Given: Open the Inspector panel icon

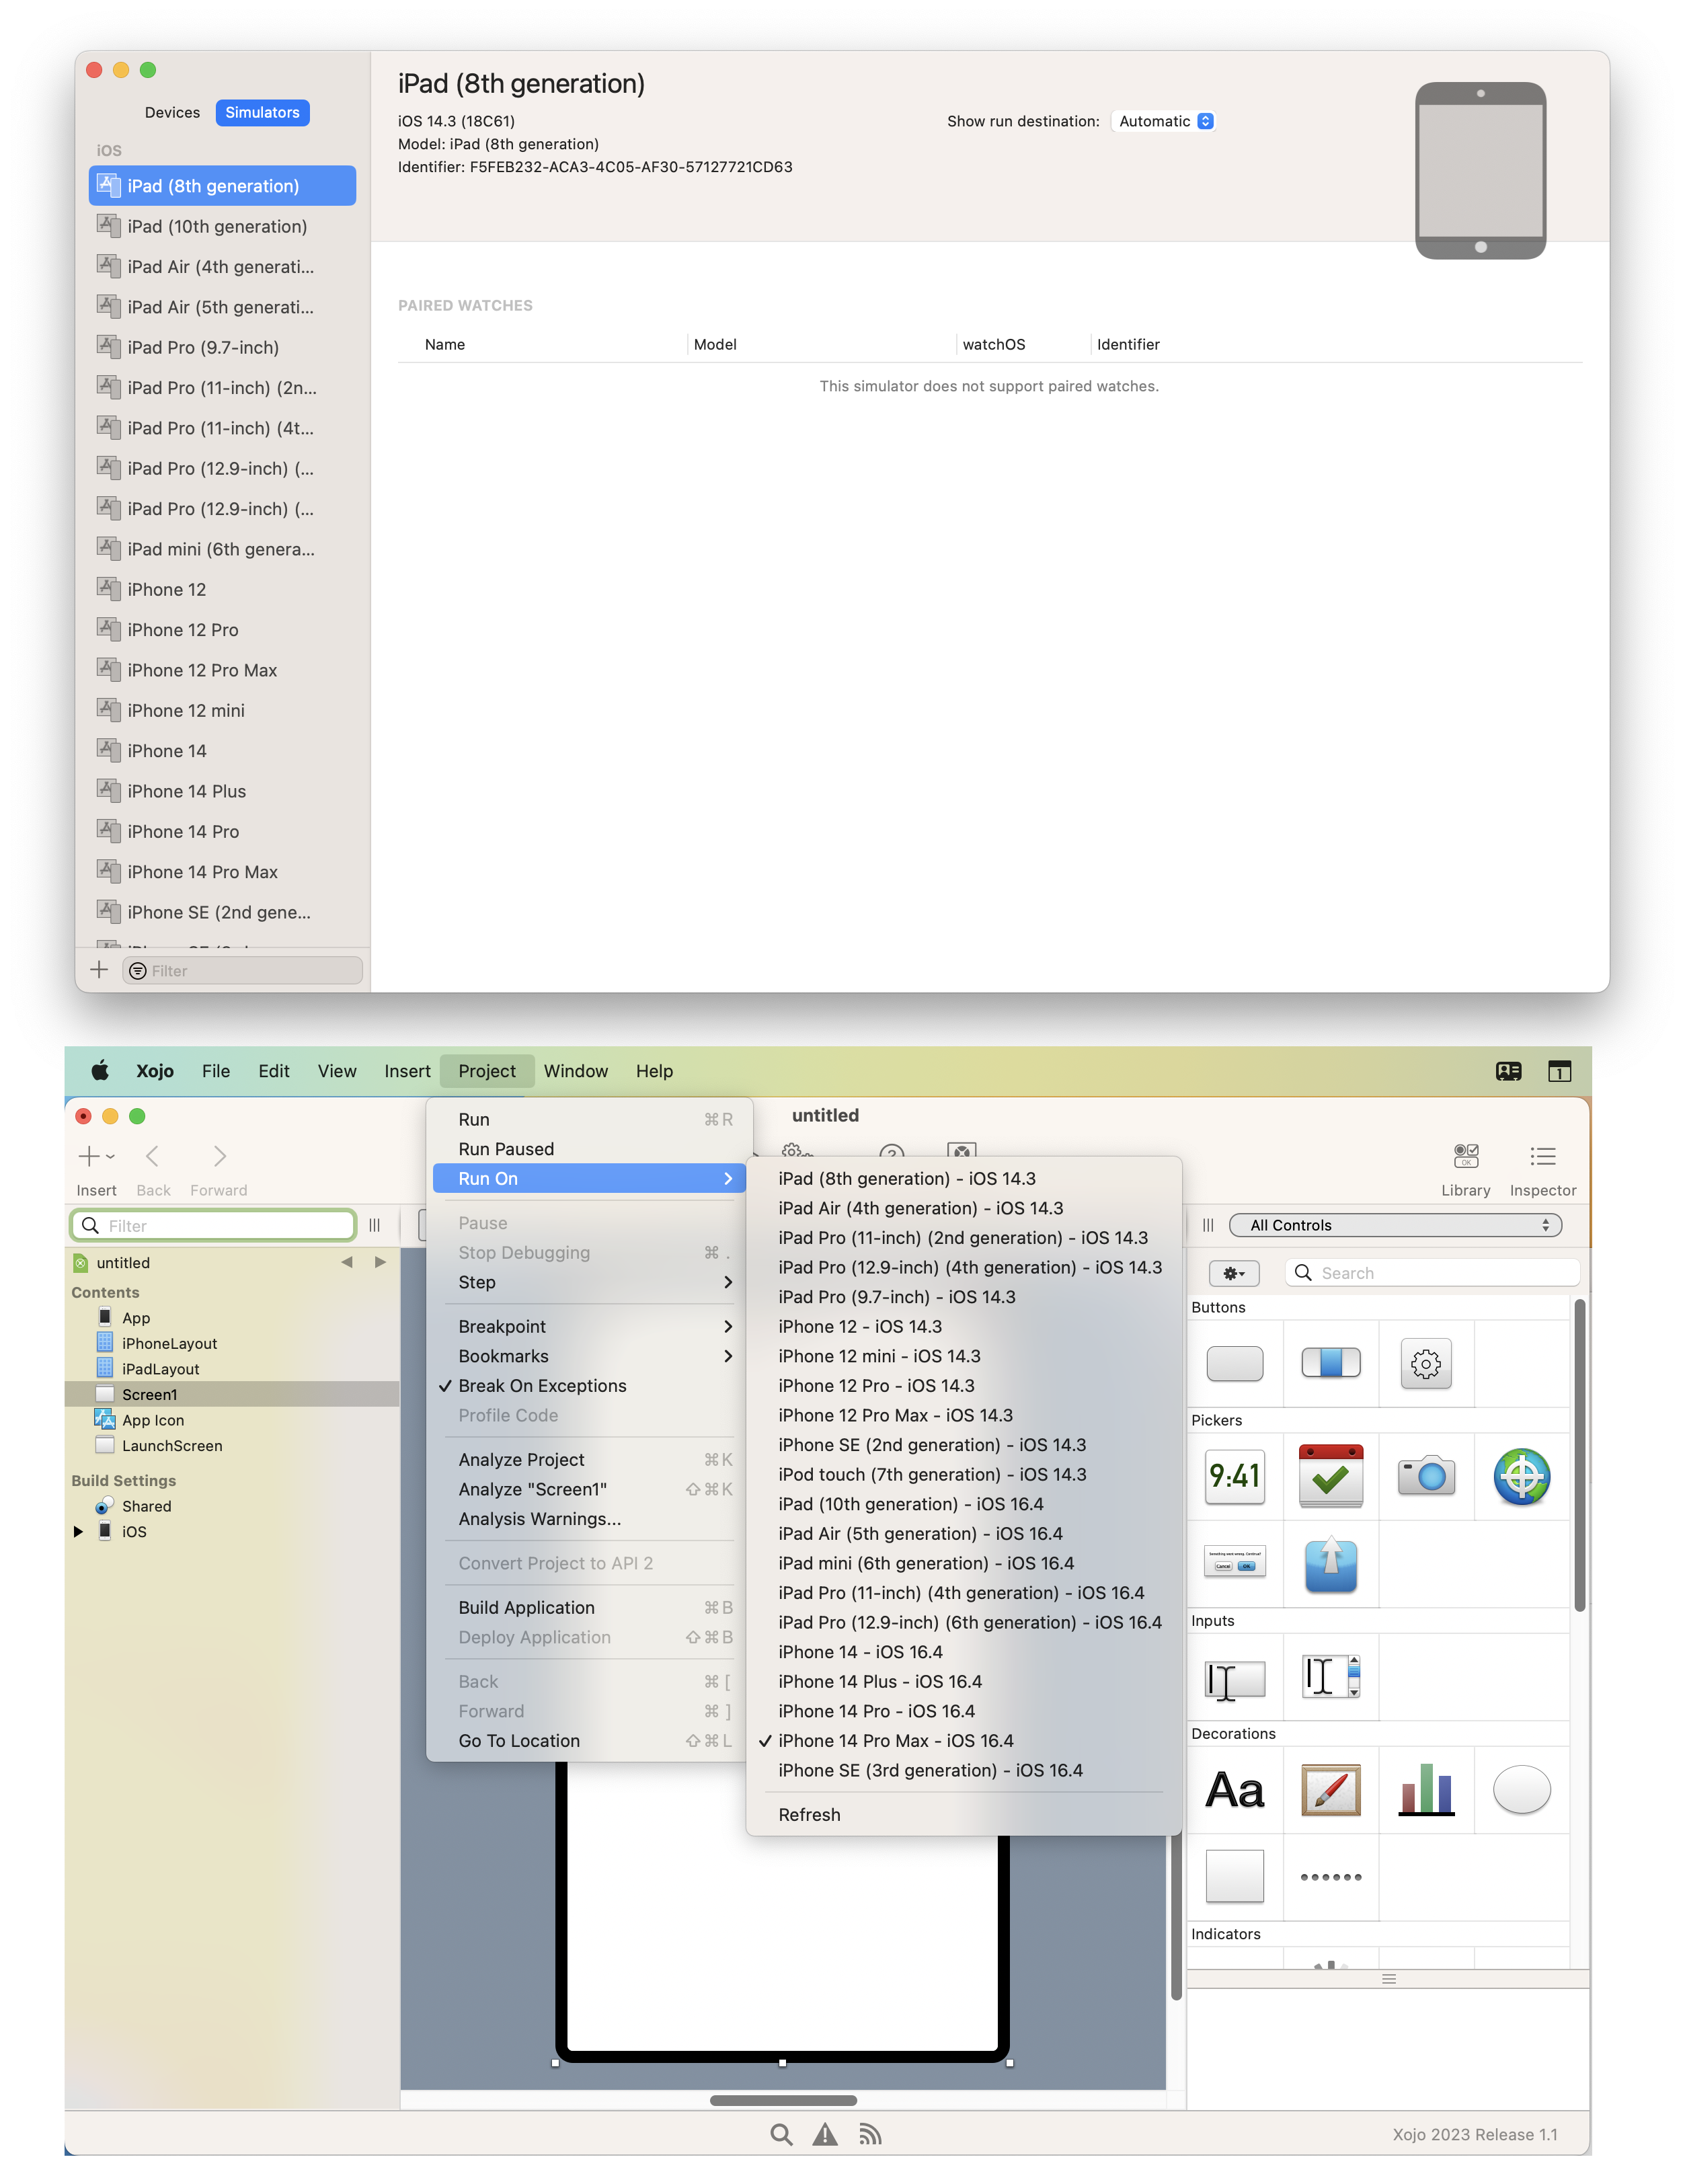Looking at the screenshot, I should pos(1542,1157).
